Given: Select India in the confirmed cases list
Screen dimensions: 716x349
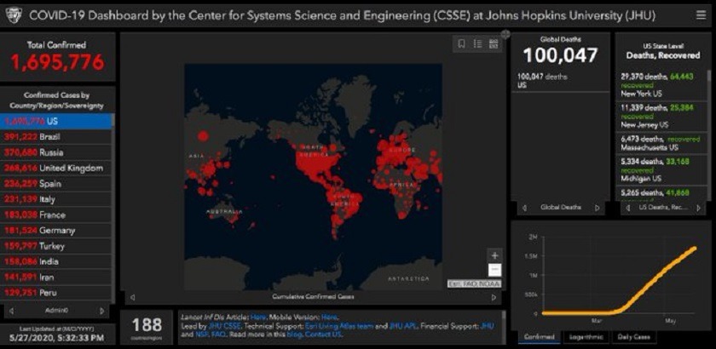Looking at the screenshot, I should click(56, 261).
